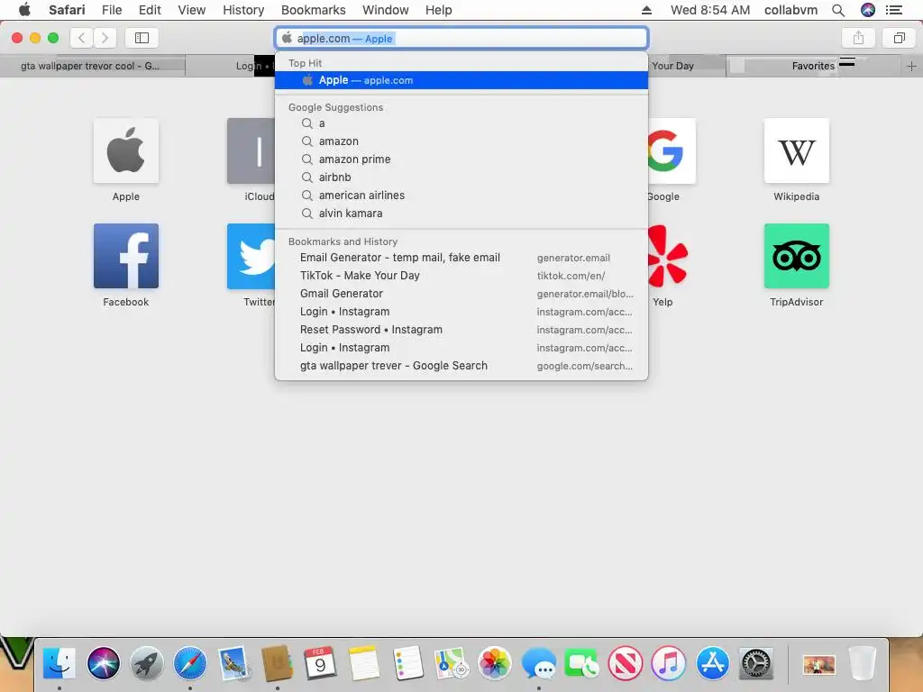The width and height of the screenshot is (923, 692).
Task: Open TikTok - Make Your Day entry
Action: pos(461,276)
